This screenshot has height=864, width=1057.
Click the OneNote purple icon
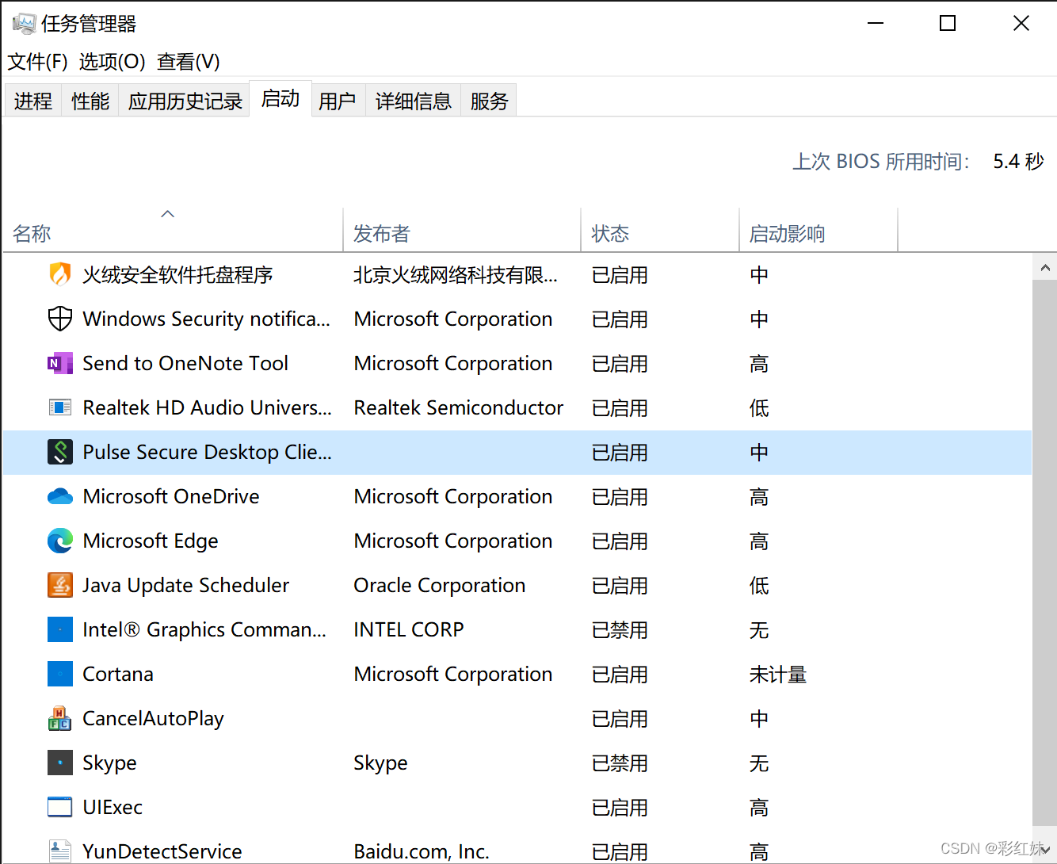60,363
